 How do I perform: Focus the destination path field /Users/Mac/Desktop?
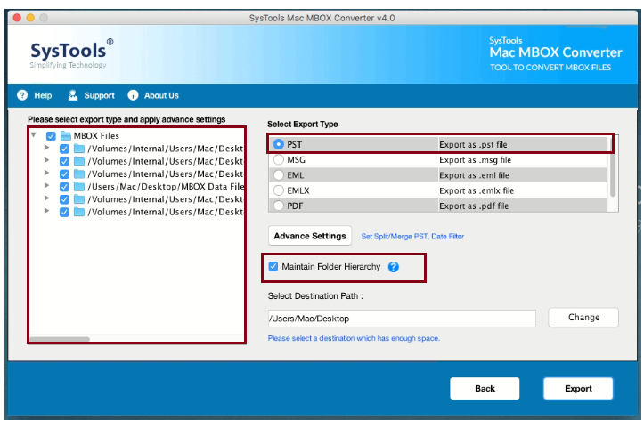402,319
